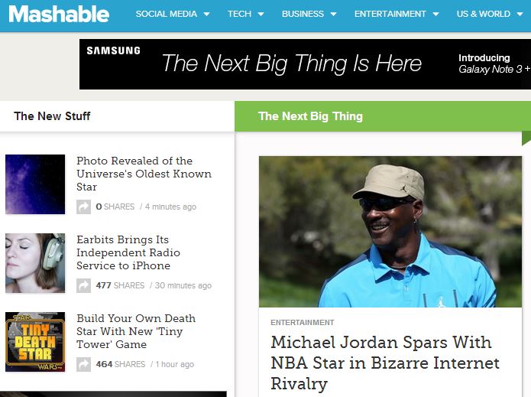Click the green corner flag beside Next Big Thing
The image size is (531, 397).
click(526, 138)
